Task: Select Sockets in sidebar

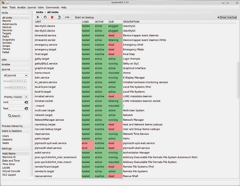Action: [x=7, y=43]
